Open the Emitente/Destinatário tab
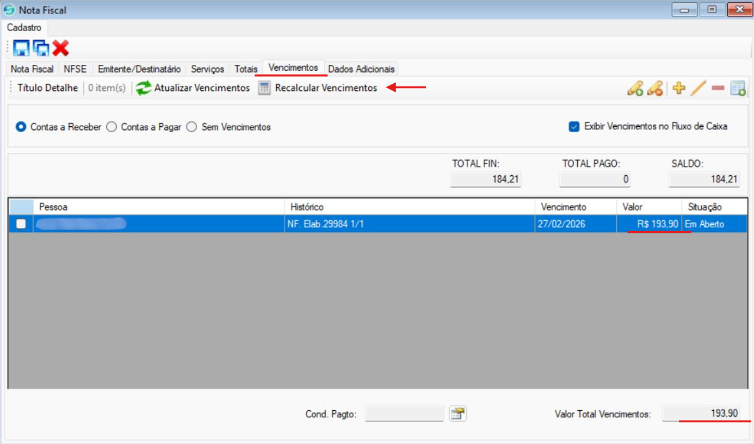The image size is (754, 444). coord(139,69)
